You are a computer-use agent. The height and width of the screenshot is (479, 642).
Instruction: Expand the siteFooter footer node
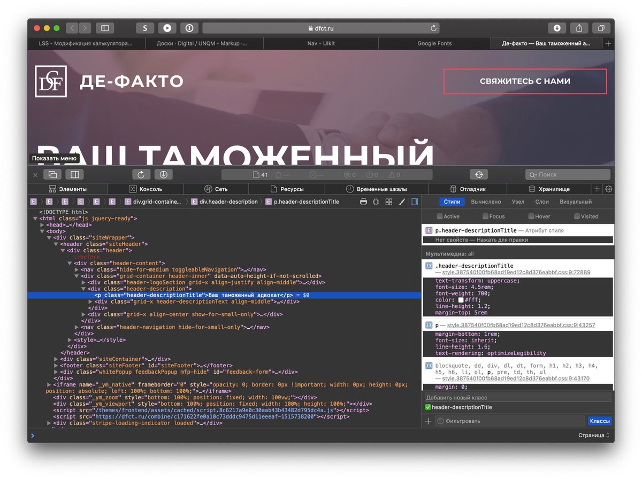pos(56,366)
